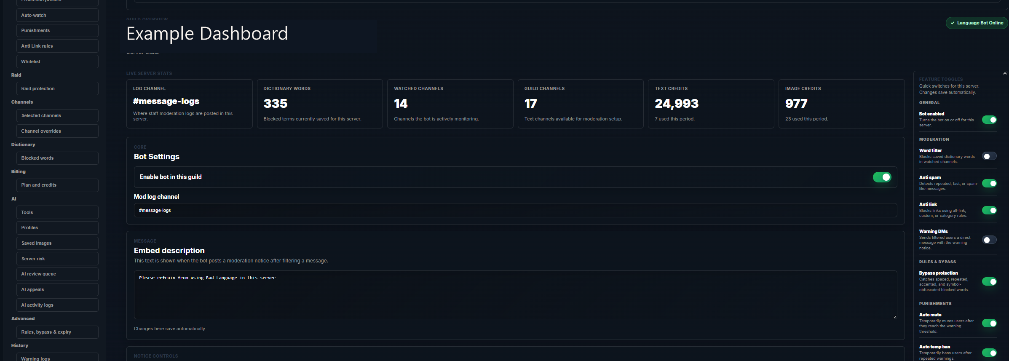Click the Dictionary Words count 335
The height and width of the screenshot is (361, 1009).
(x=276, y=104)
